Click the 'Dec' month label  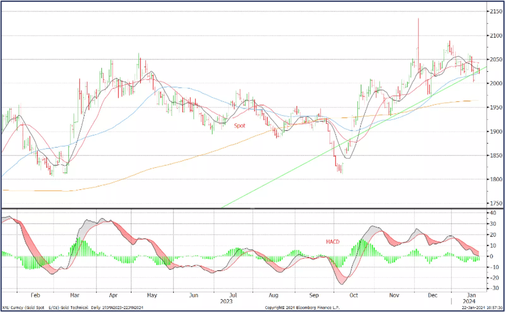(x=432, y=296)
